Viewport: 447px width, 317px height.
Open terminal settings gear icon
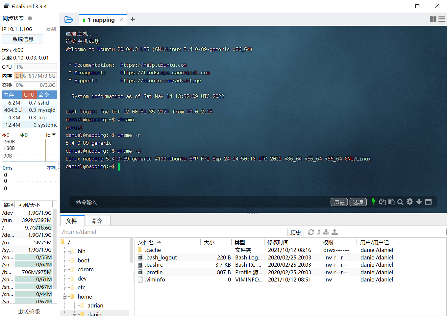[x=410, y=202]
